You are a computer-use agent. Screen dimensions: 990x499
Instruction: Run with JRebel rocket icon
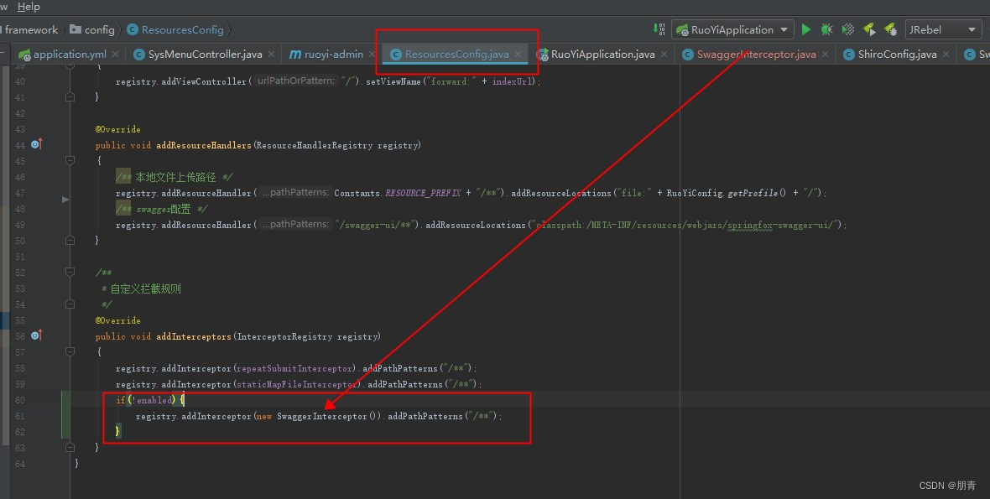coord(869,29)
